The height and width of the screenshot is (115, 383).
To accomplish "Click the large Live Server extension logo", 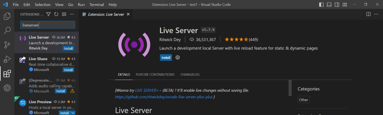I will (x=134, y=45).
